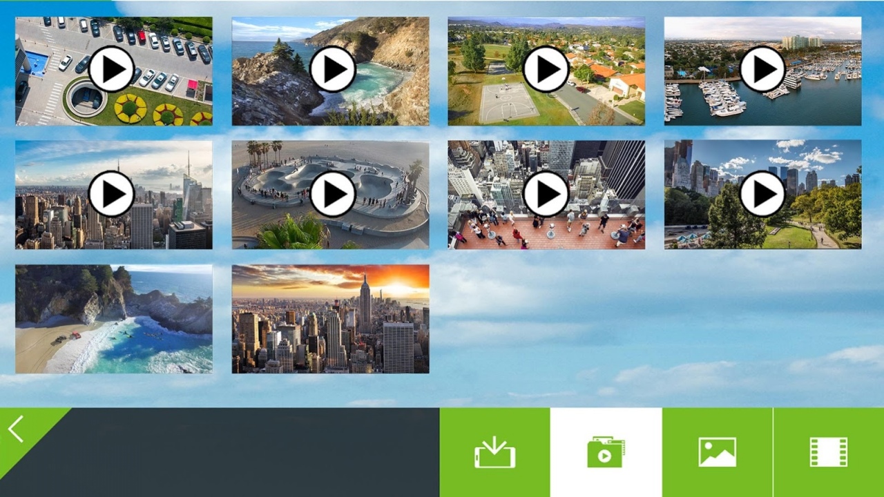This screenshot has height=497, width=884.
Task: Play the rocky cove coastline video
Action: (333, 69)
